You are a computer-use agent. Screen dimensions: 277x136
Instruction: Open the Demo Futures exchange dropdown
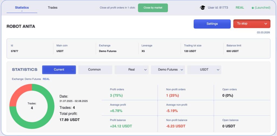pos(168,70)
